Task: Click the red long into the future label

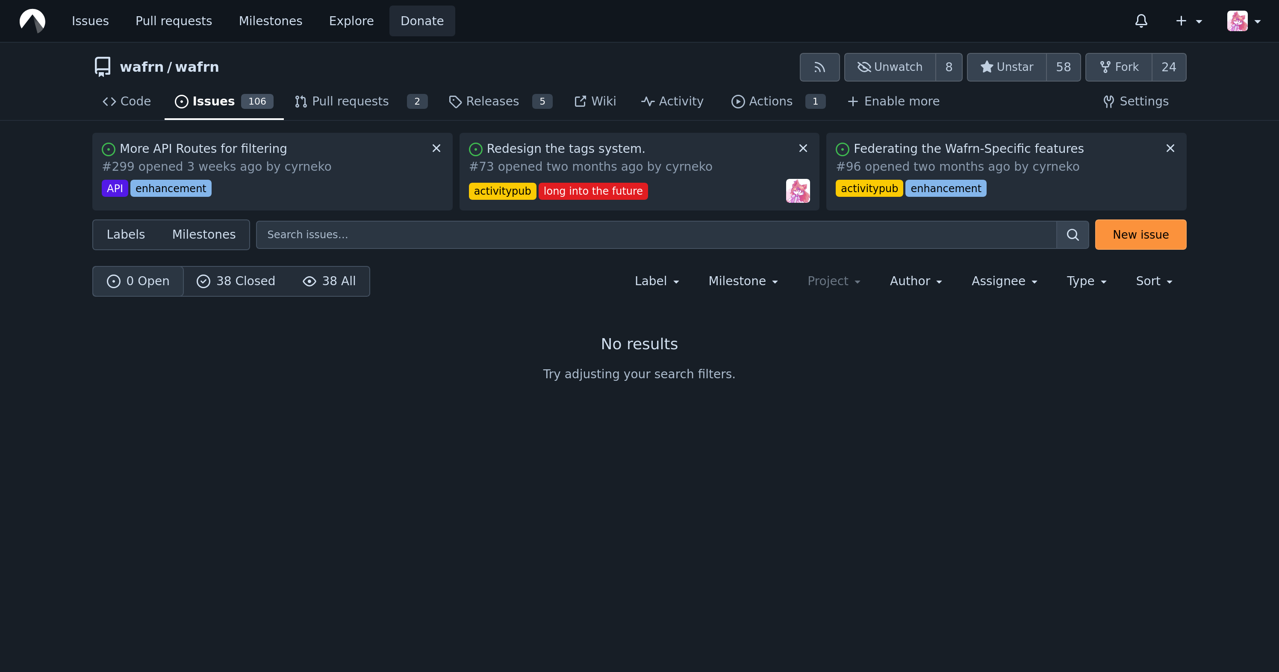Action: click(593, 191)
